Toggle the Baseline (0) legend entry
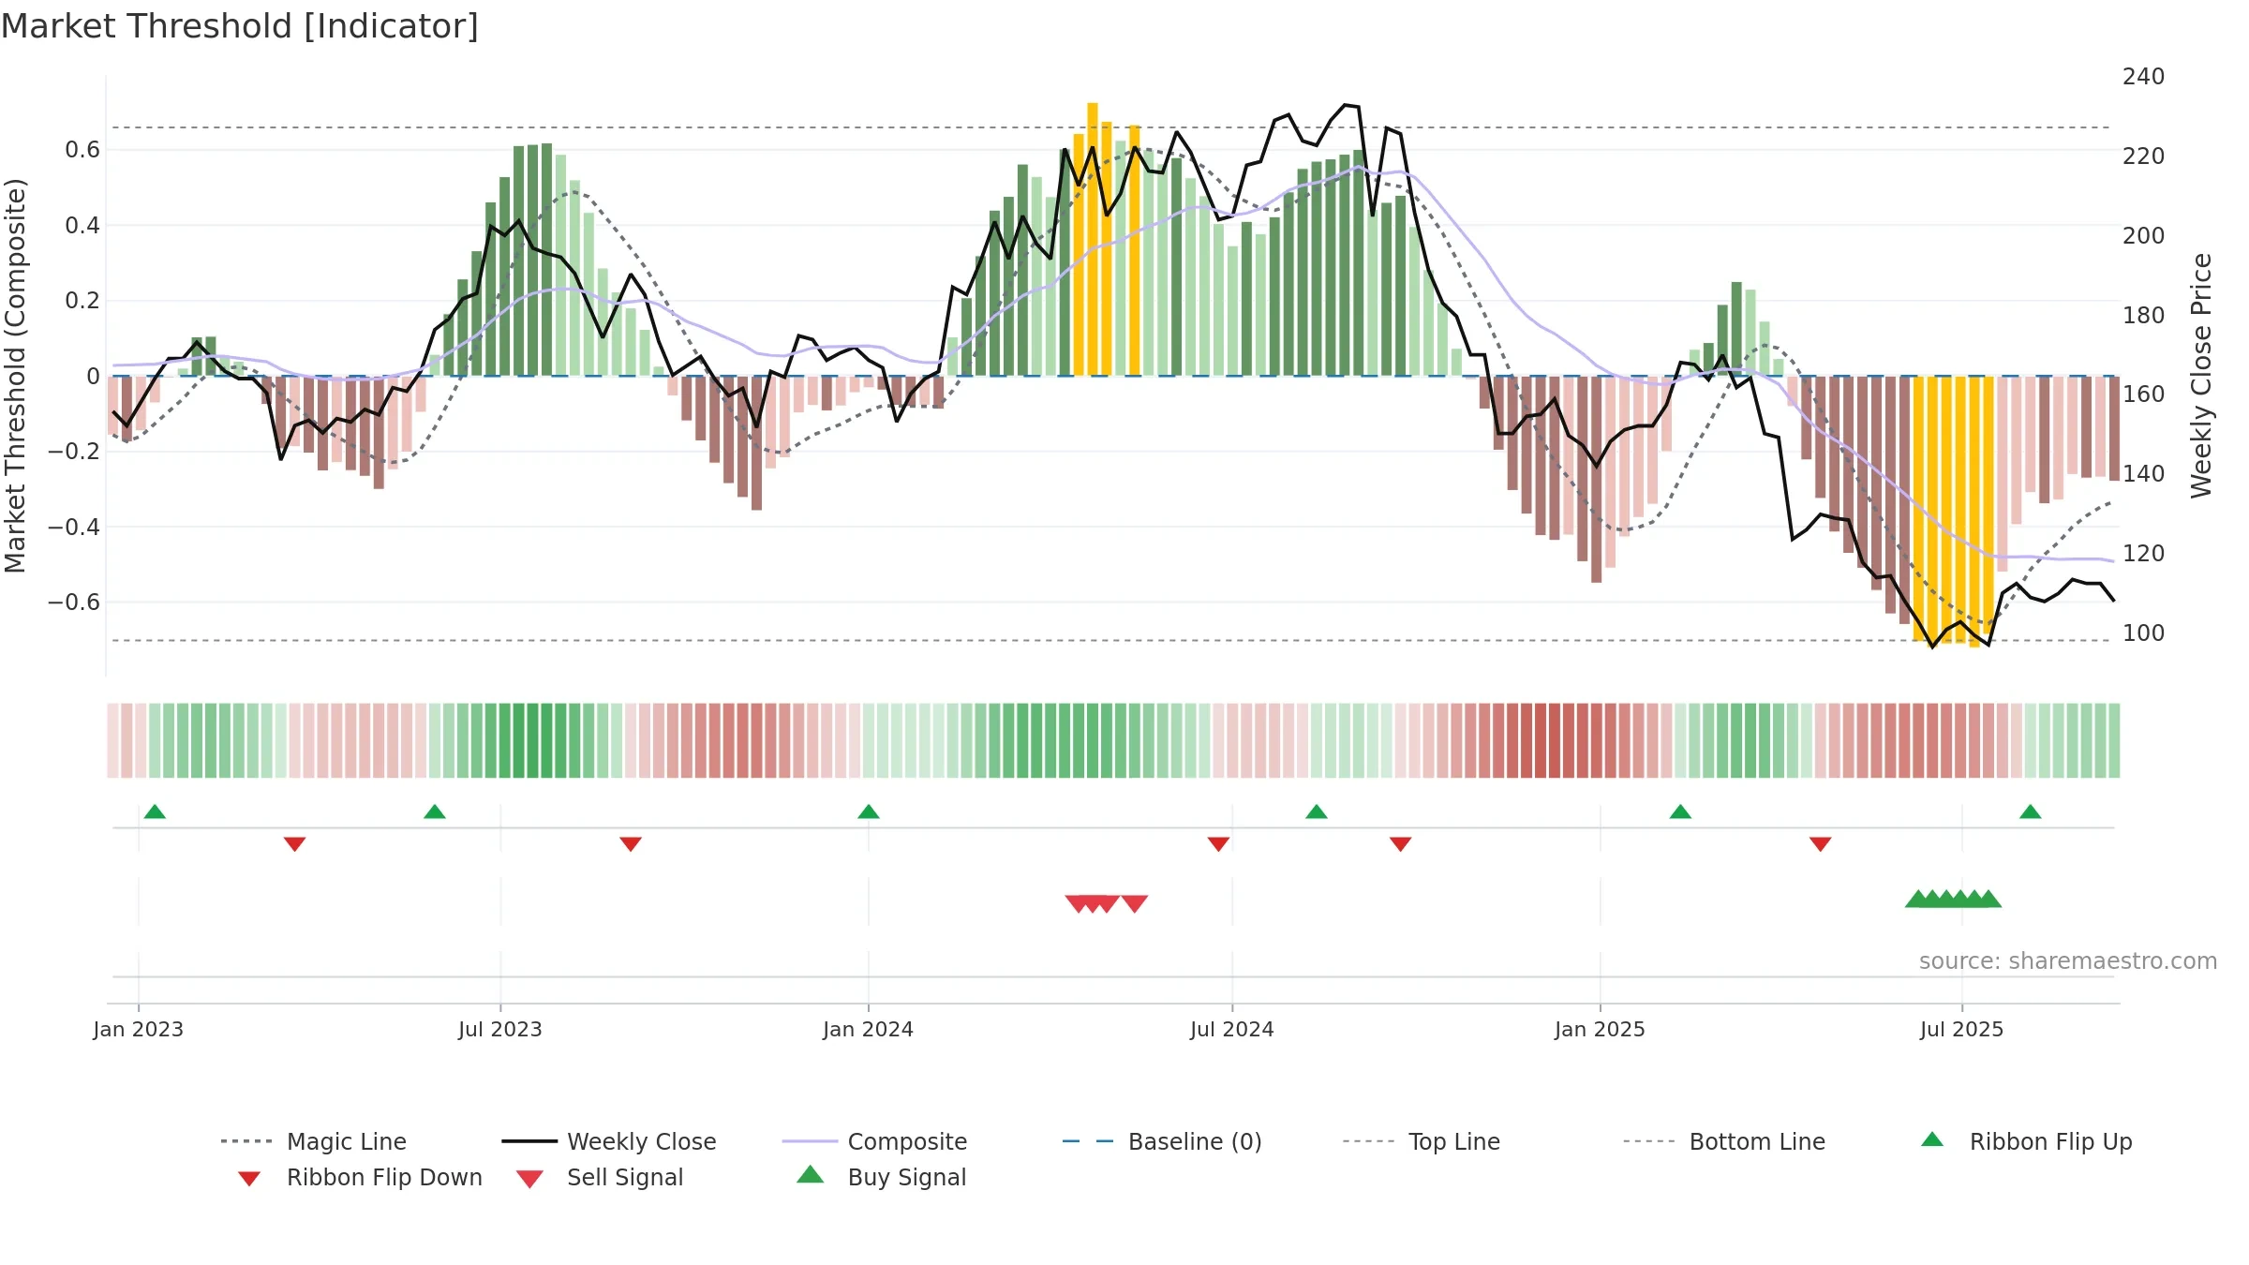This screenshot has height=1265, width=2249. tap(1162, 1141)
